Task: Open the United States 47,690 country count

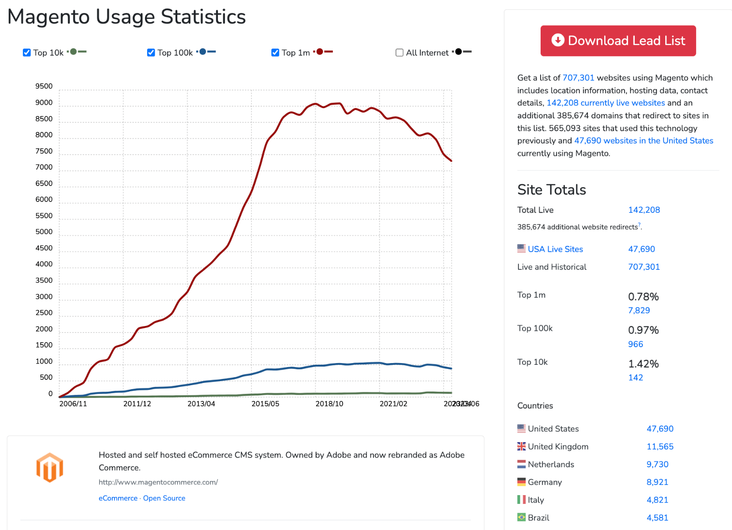Action: [x=660, y=429]
